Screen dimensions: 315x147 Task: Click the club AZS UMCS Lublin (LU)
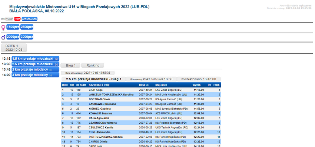click(169, 113)
